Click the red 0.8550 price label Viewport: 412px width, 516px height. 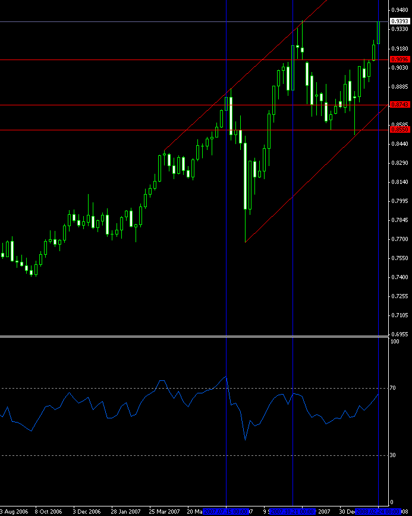[x=400, y=130]
